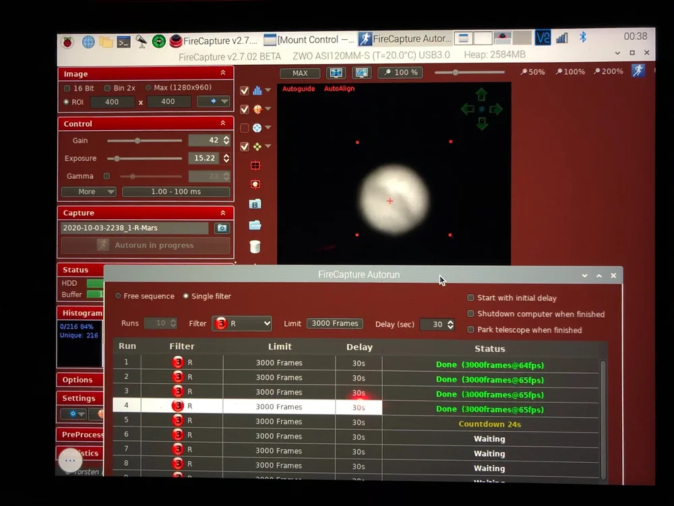
Task: Open the Bluetooth tray icon
Action: point(583,37)
